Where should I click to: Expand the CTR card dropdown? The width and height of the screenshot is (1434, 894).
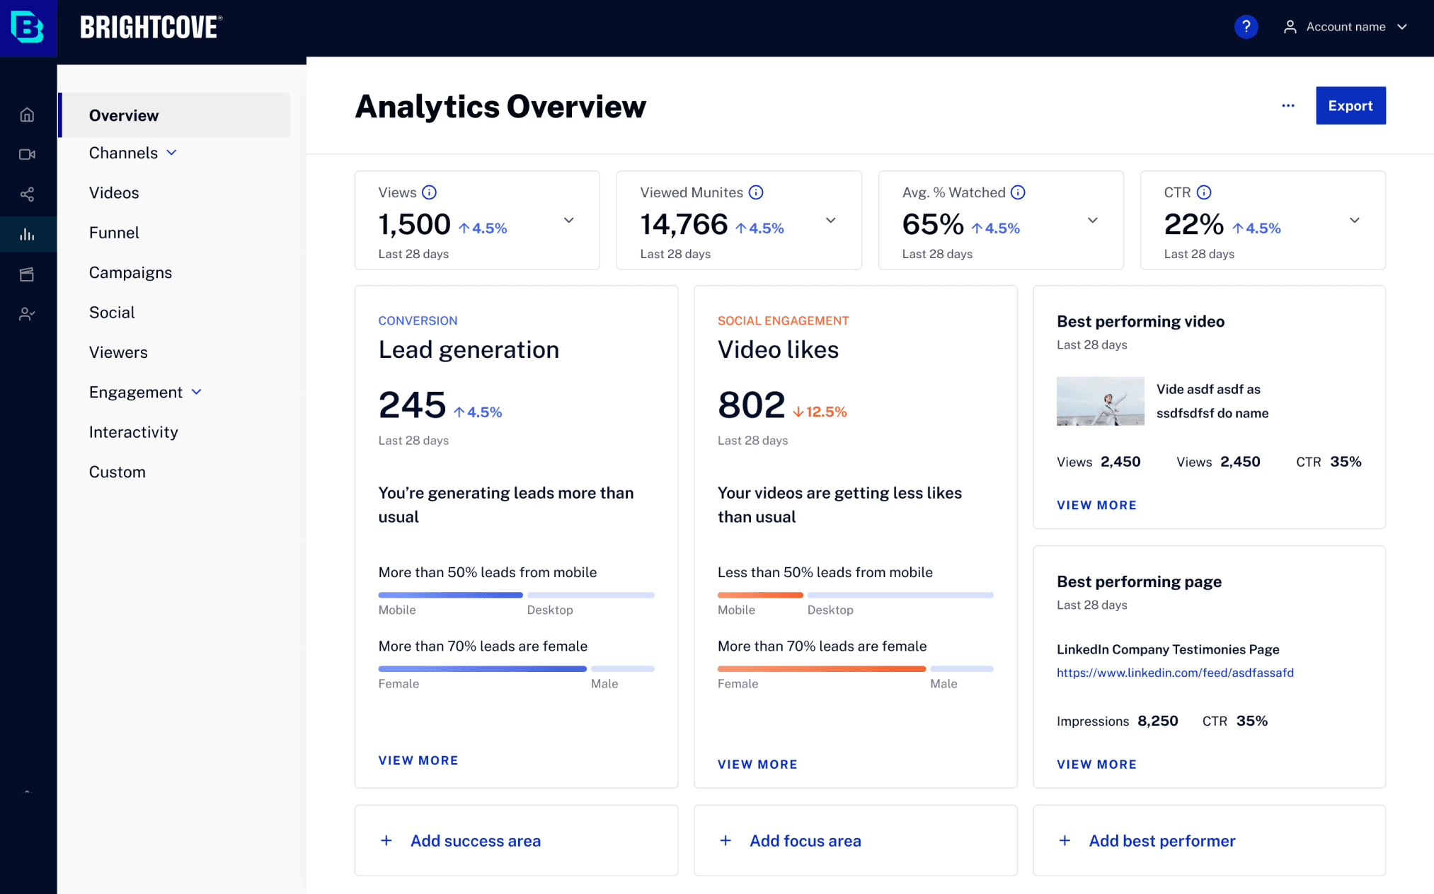coord(1355,220)
